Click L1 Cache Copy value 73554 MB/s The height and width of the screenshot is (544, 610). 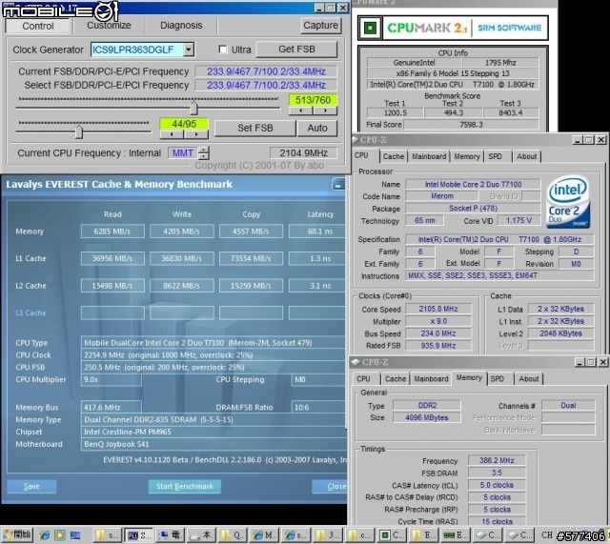click(x=251, y=258)
